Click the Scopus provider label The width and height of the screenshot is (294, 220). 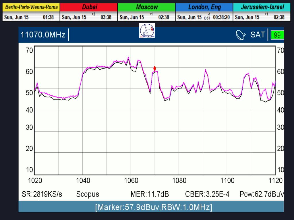88,194
